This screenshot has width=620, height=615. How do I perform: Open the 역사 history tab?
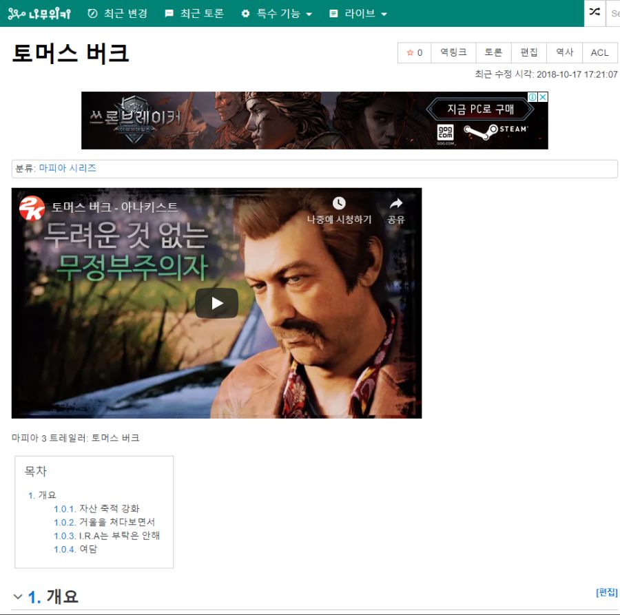565,52
